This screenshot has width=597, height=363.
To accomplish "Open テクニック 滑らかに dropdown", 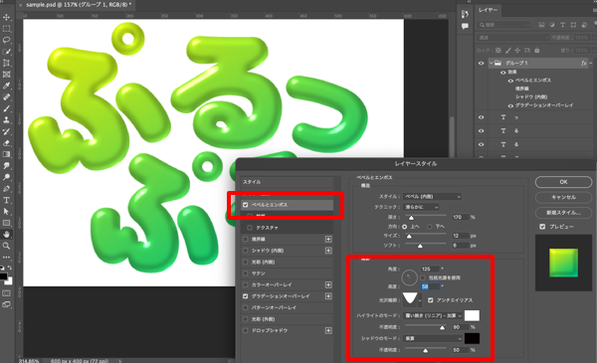I will (421, 207).
